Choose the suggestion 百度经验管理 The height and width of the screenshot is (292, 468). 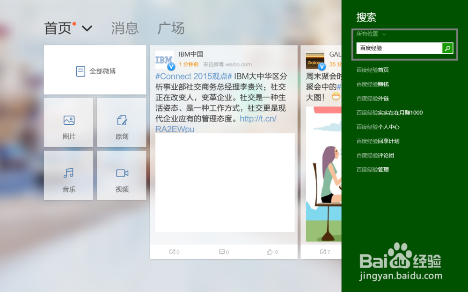(373, 170)
